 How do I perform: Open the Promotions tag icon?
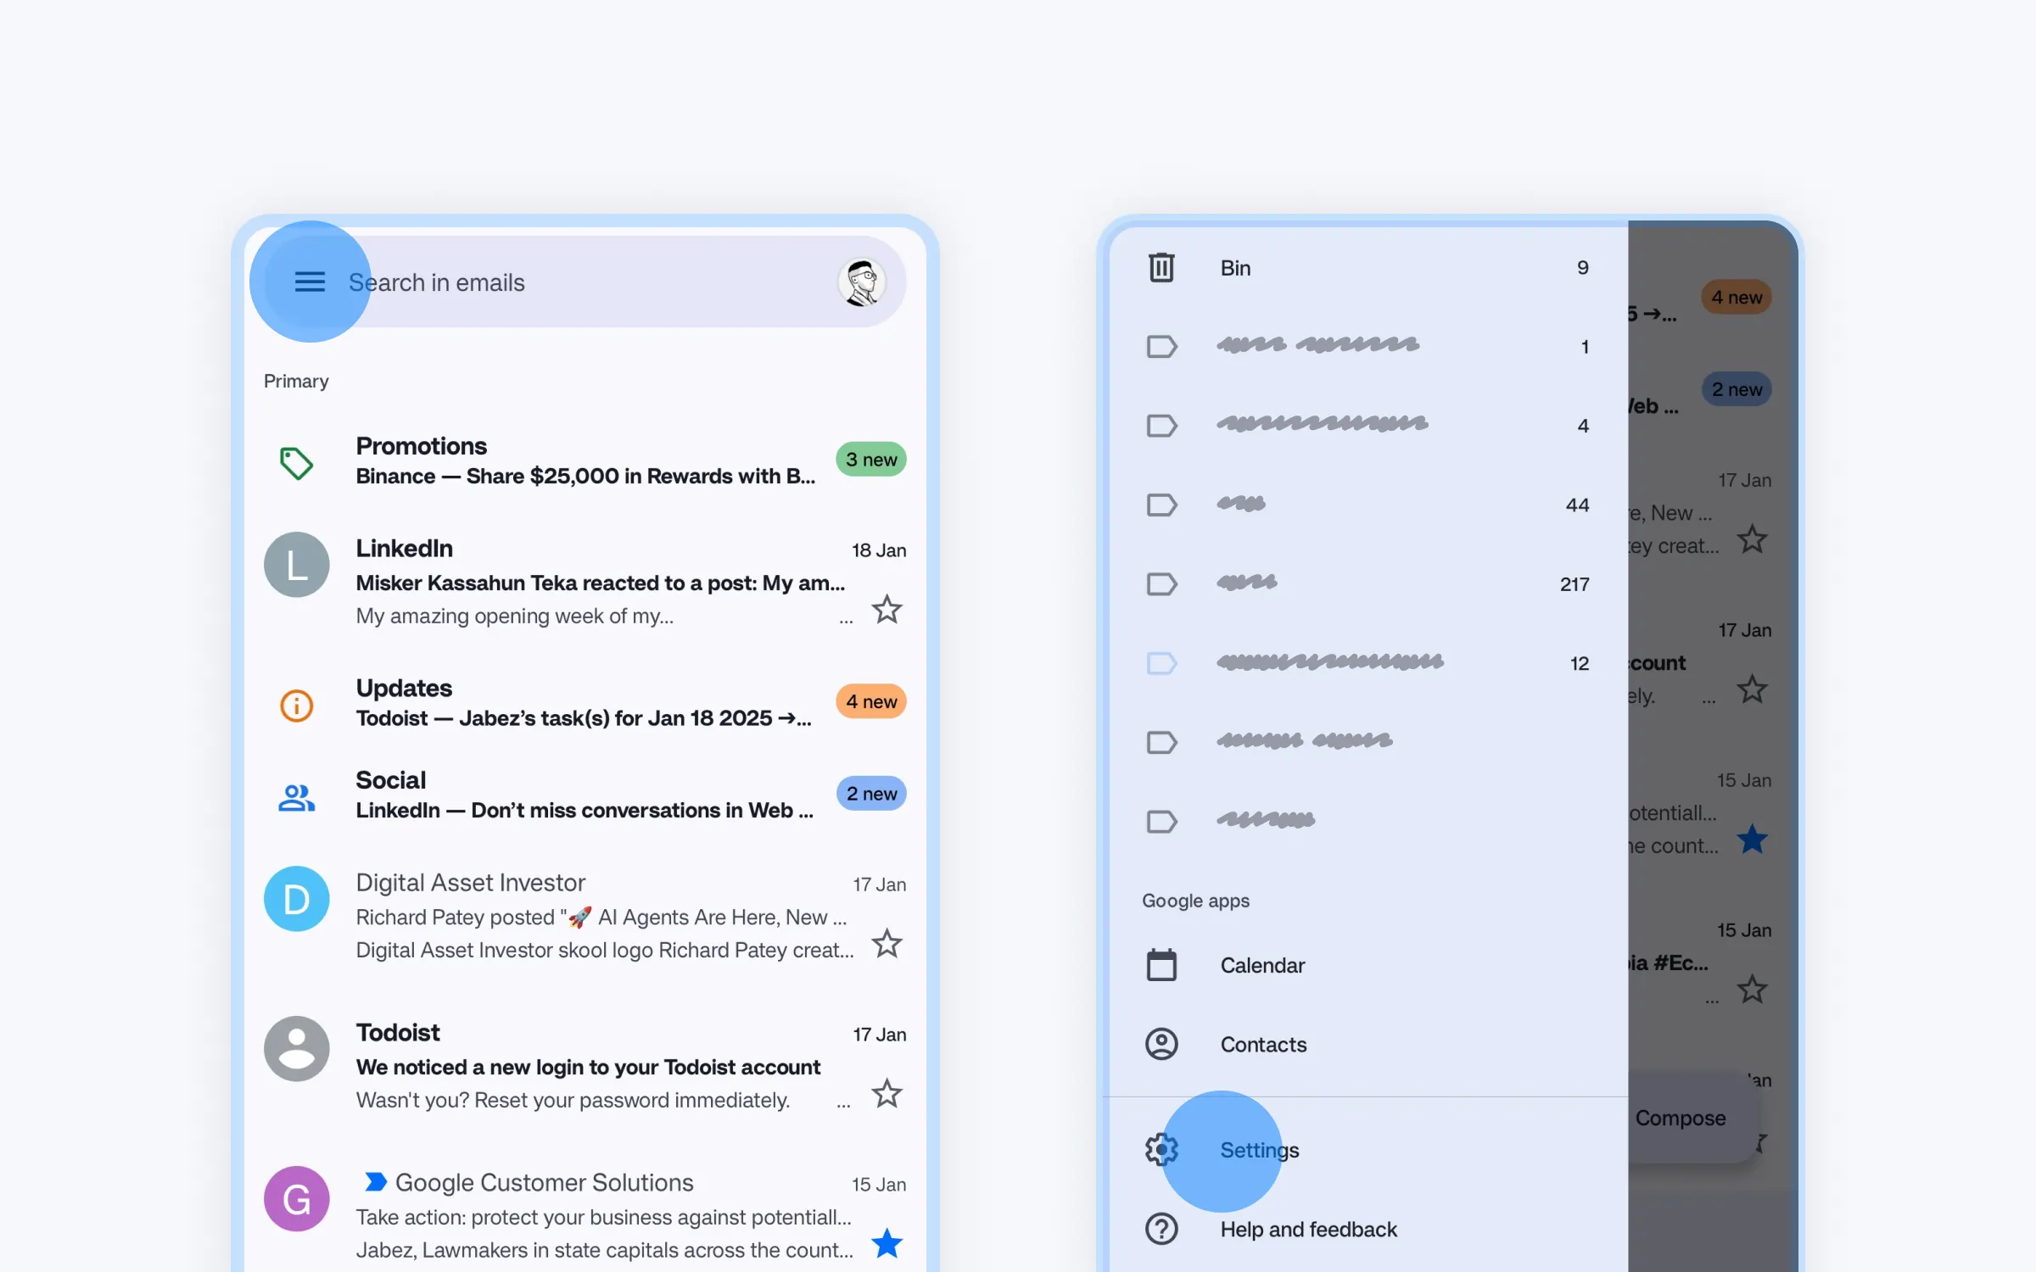[x=296, y=463]
